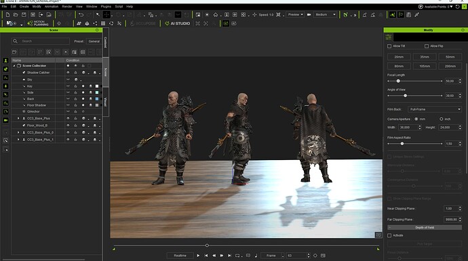This screenshot has width=468, height=261.
Task: Toggle visibility of CC3_Base_Plus_1
Action: click(68, 140)
